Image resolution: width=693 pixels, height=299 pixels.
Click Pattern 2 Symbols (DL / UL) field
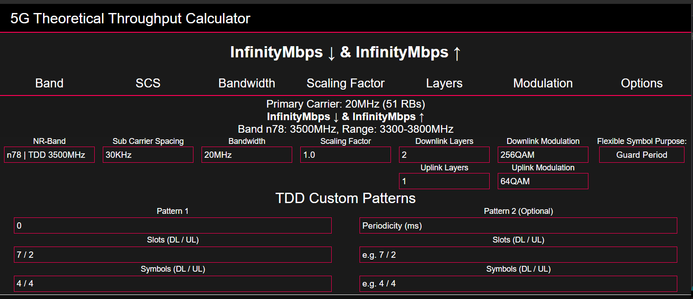(x=518, y=283)
